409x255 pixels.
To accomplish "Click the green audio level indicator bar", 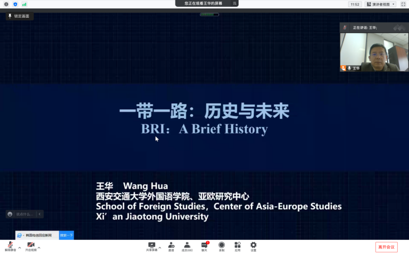I will click(209, 15).
